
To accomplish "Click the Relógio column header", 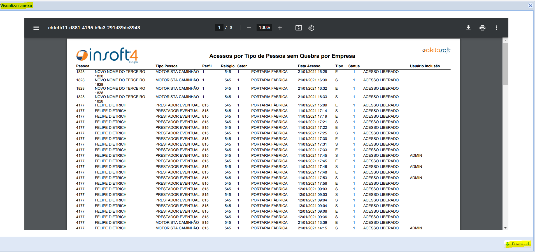I will coord(227,66).
